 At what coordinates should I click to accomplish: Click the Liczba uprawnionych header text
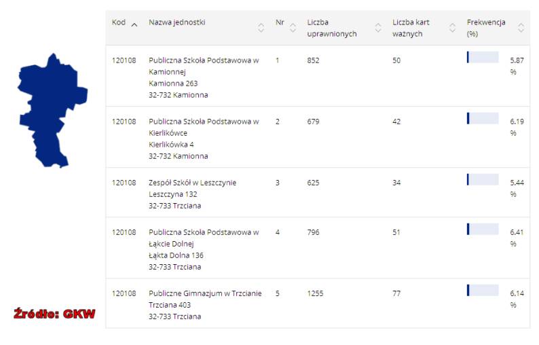[x=332, y=28]
